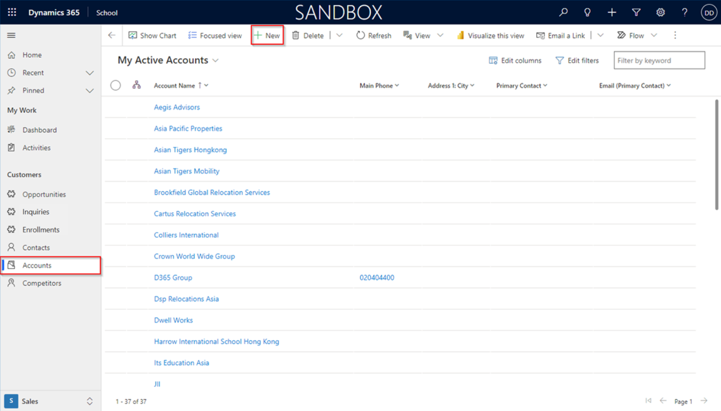This screenshot has height=411, width=721.
Task: Open the advanced find funnel icon
Action: tap(636, 12)
